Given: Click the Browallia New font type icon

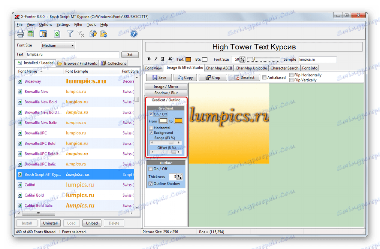Looking at the screenshot, I should click(x=20, y=92).
